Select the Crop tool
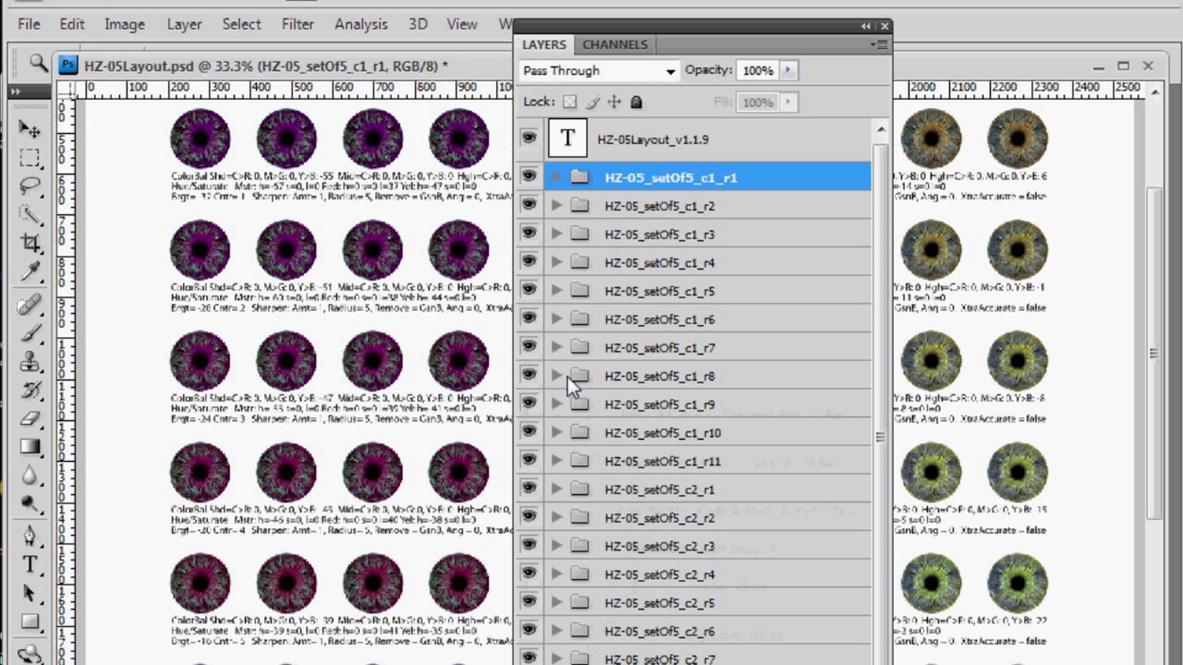1183x665 pixels. [30, 242]
